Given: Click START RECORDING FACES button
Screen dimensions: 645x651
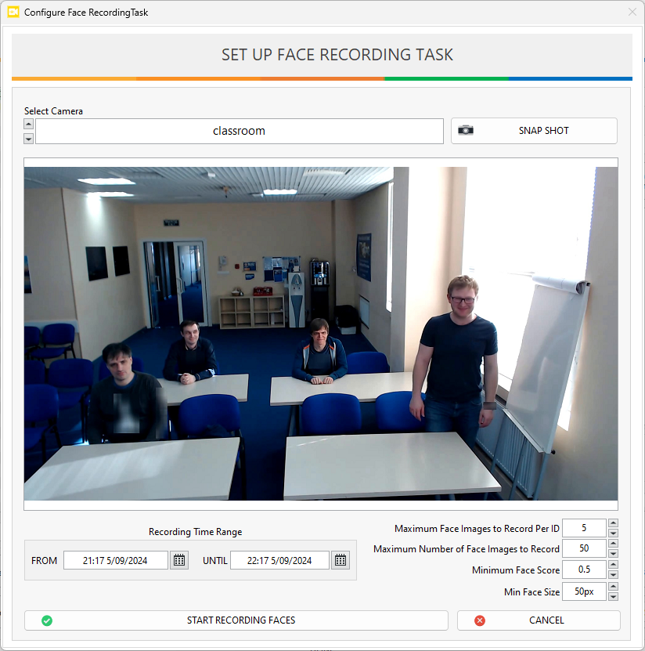Looking at the screenshot, I should [x=236, y=620].
